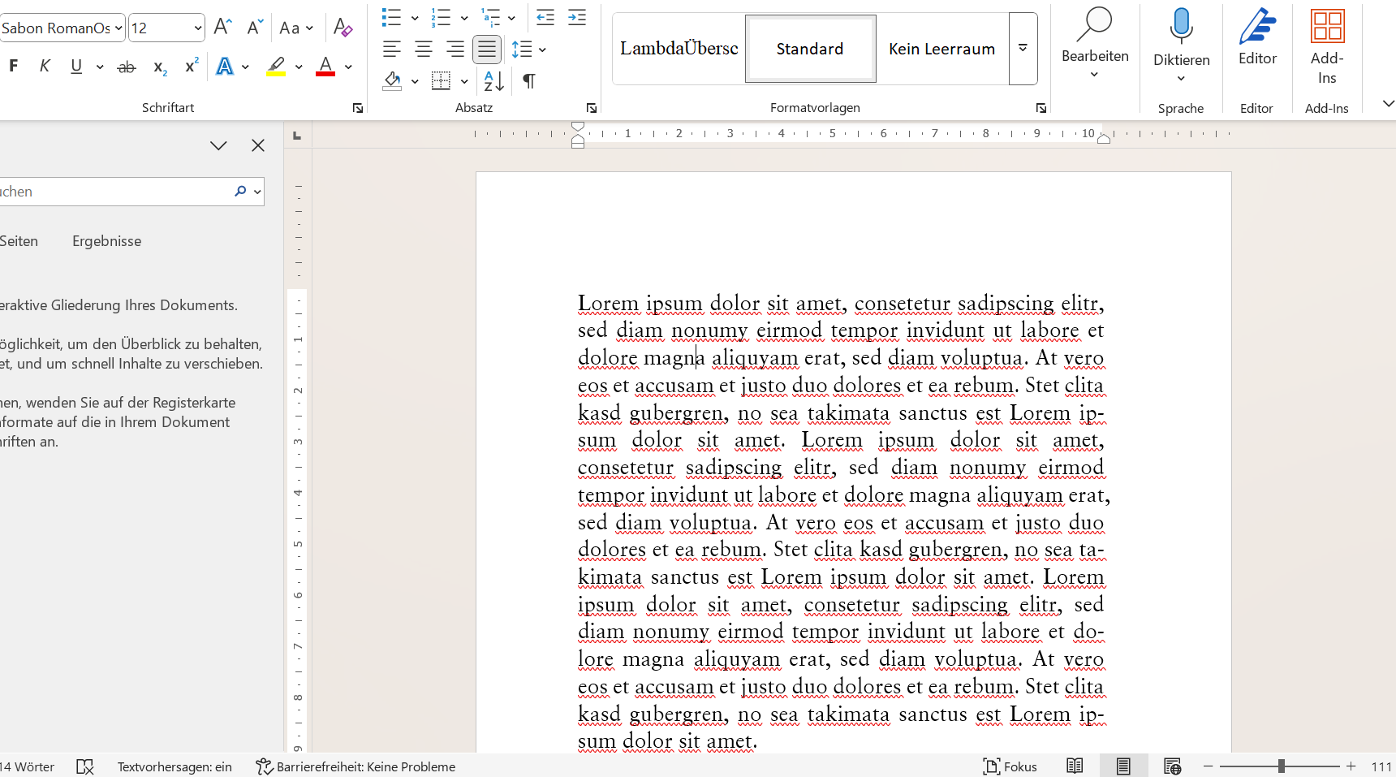Switch to Seiten tab in navigation
Screen dimensions: 1396x777
(19, 241)
